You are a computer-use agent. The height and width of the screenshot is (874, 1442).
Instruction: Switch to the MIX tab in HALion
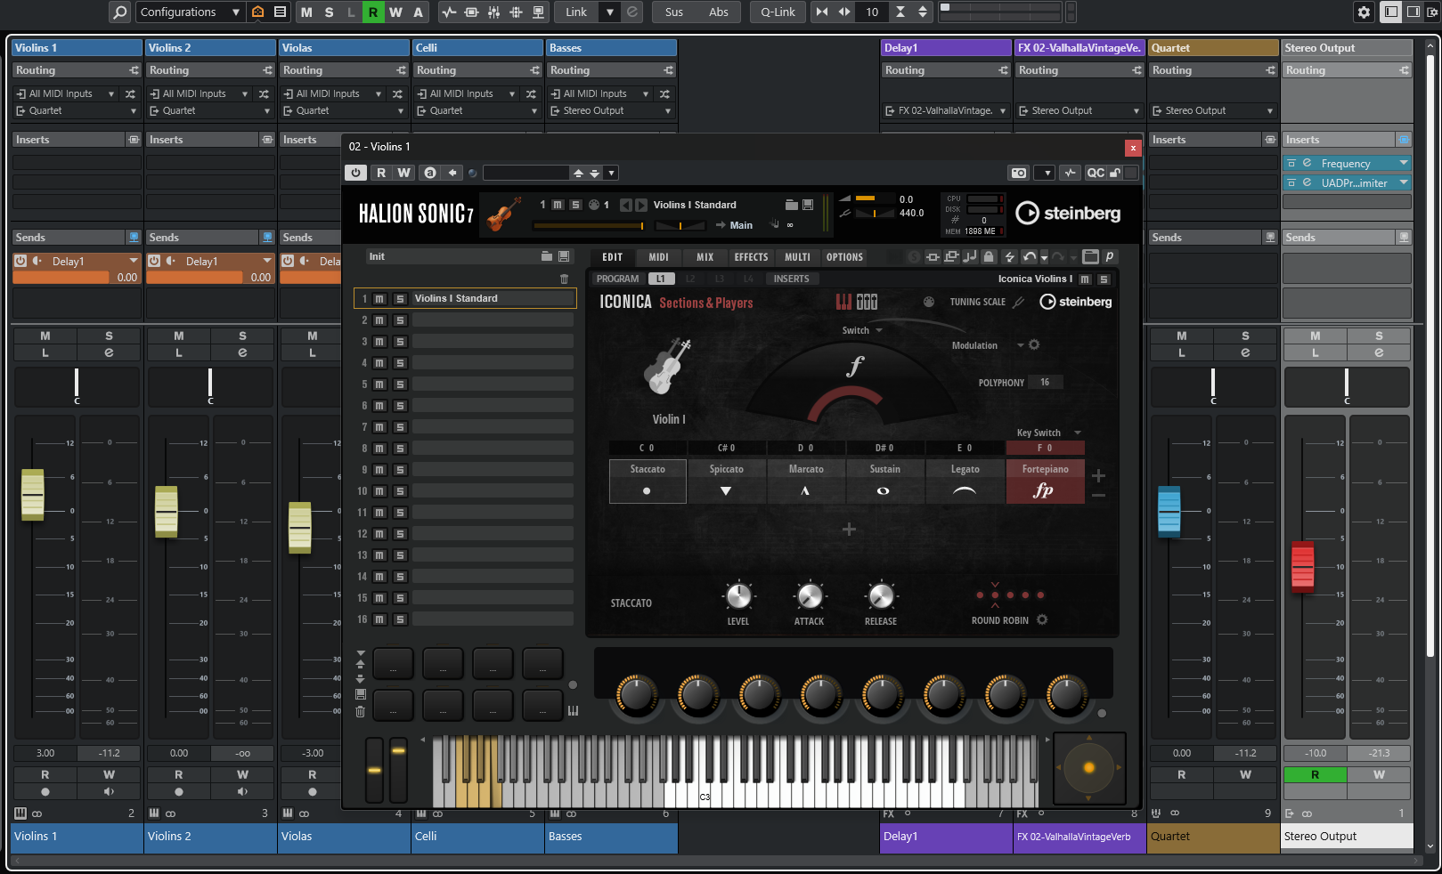click(x=705, y=257)
